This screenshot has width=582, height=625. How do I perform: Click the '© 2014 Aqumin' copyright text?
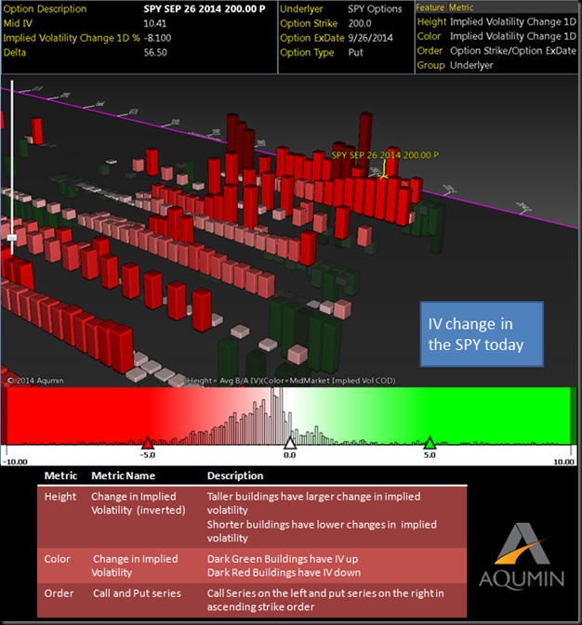36,381
